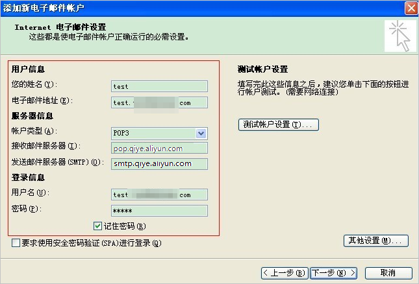Click the 测试帐户设置 heading text
419x284 pixels.
[x=262, y=69]
